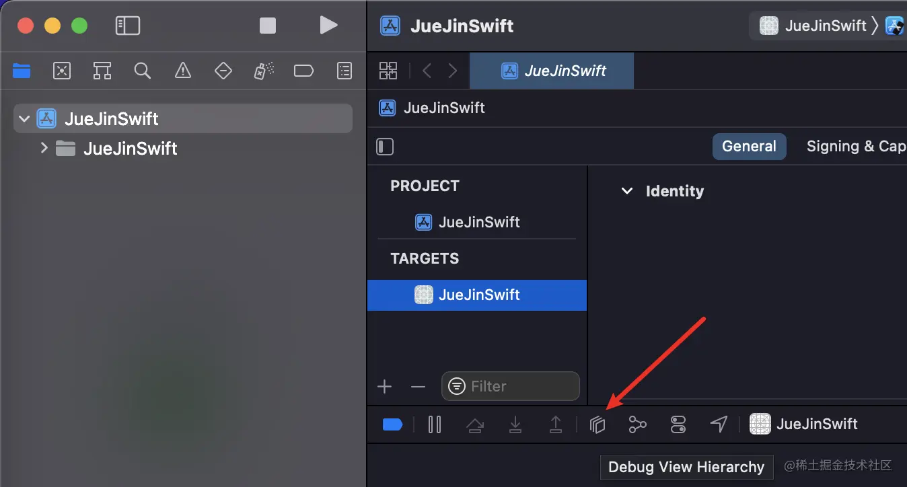Select JueJinSwift under TARGETS
The image size is (907, 487).
coord(477,295)
